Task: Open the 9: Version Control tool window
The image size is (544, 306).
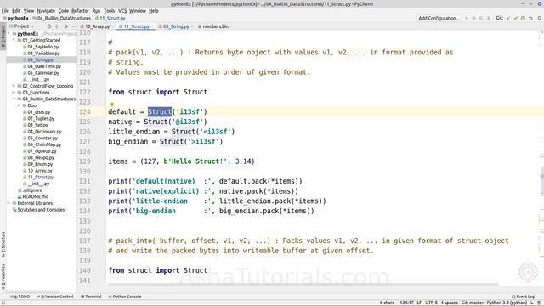Action: [x=55, y=297]
